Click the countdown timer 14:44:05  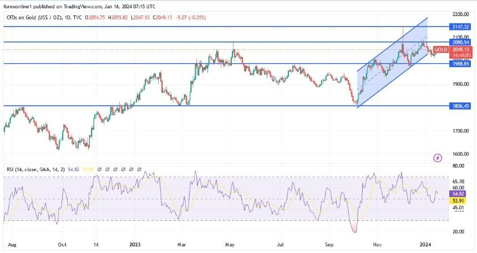[461, 55]
